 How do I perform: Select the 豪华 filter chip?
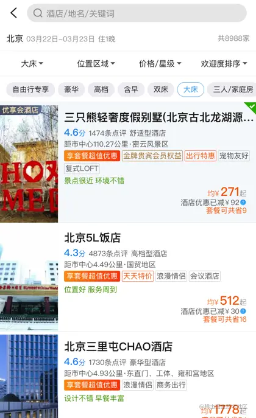[x=71, y=89]
